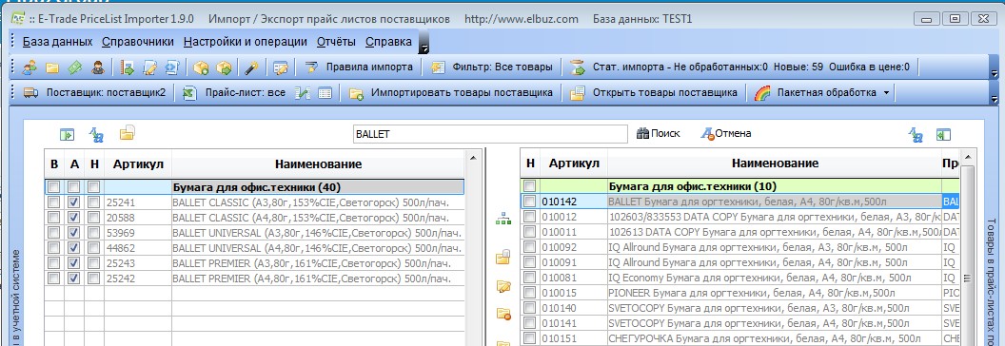The width and height of the screenshot is (1005, 346).
Task: Click the green hierarchy tree icon between tables
Action: coord(503,219)
